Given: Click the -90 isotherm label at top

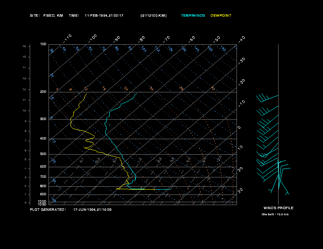Looking at the screenshot, I should [116, 39].
